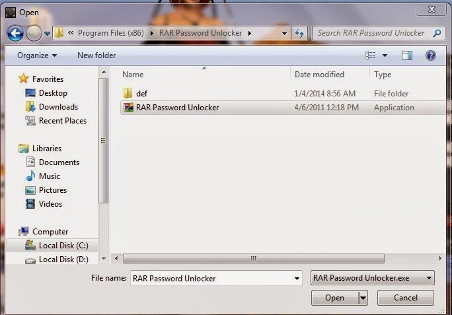Select RAR Password Unlocker breadcrumb segment

(x=200, y=33)
